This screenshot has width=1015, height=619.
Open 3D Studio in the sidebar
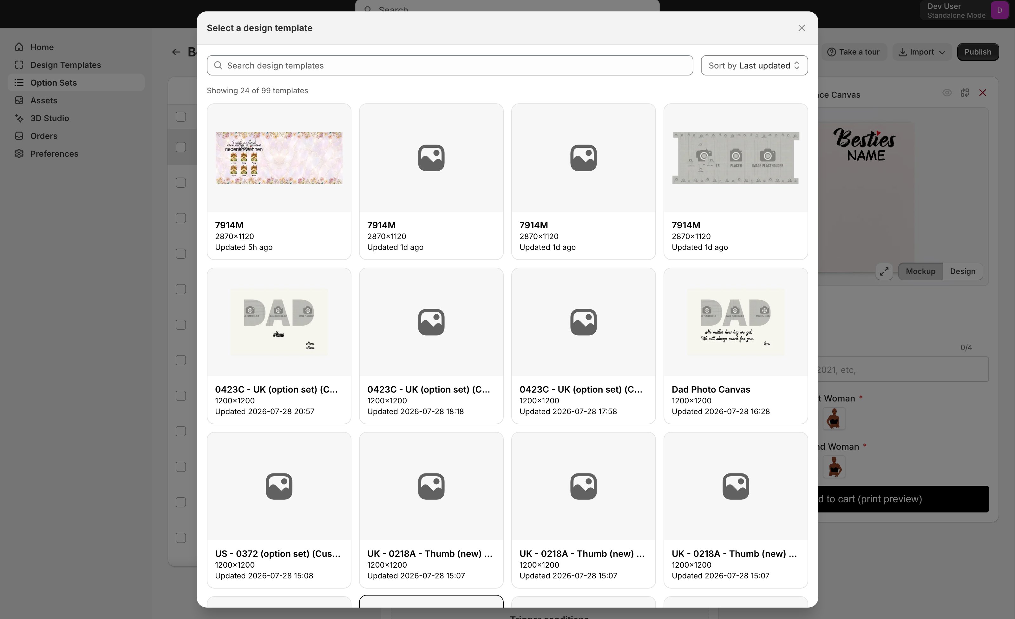pos(76,118)
